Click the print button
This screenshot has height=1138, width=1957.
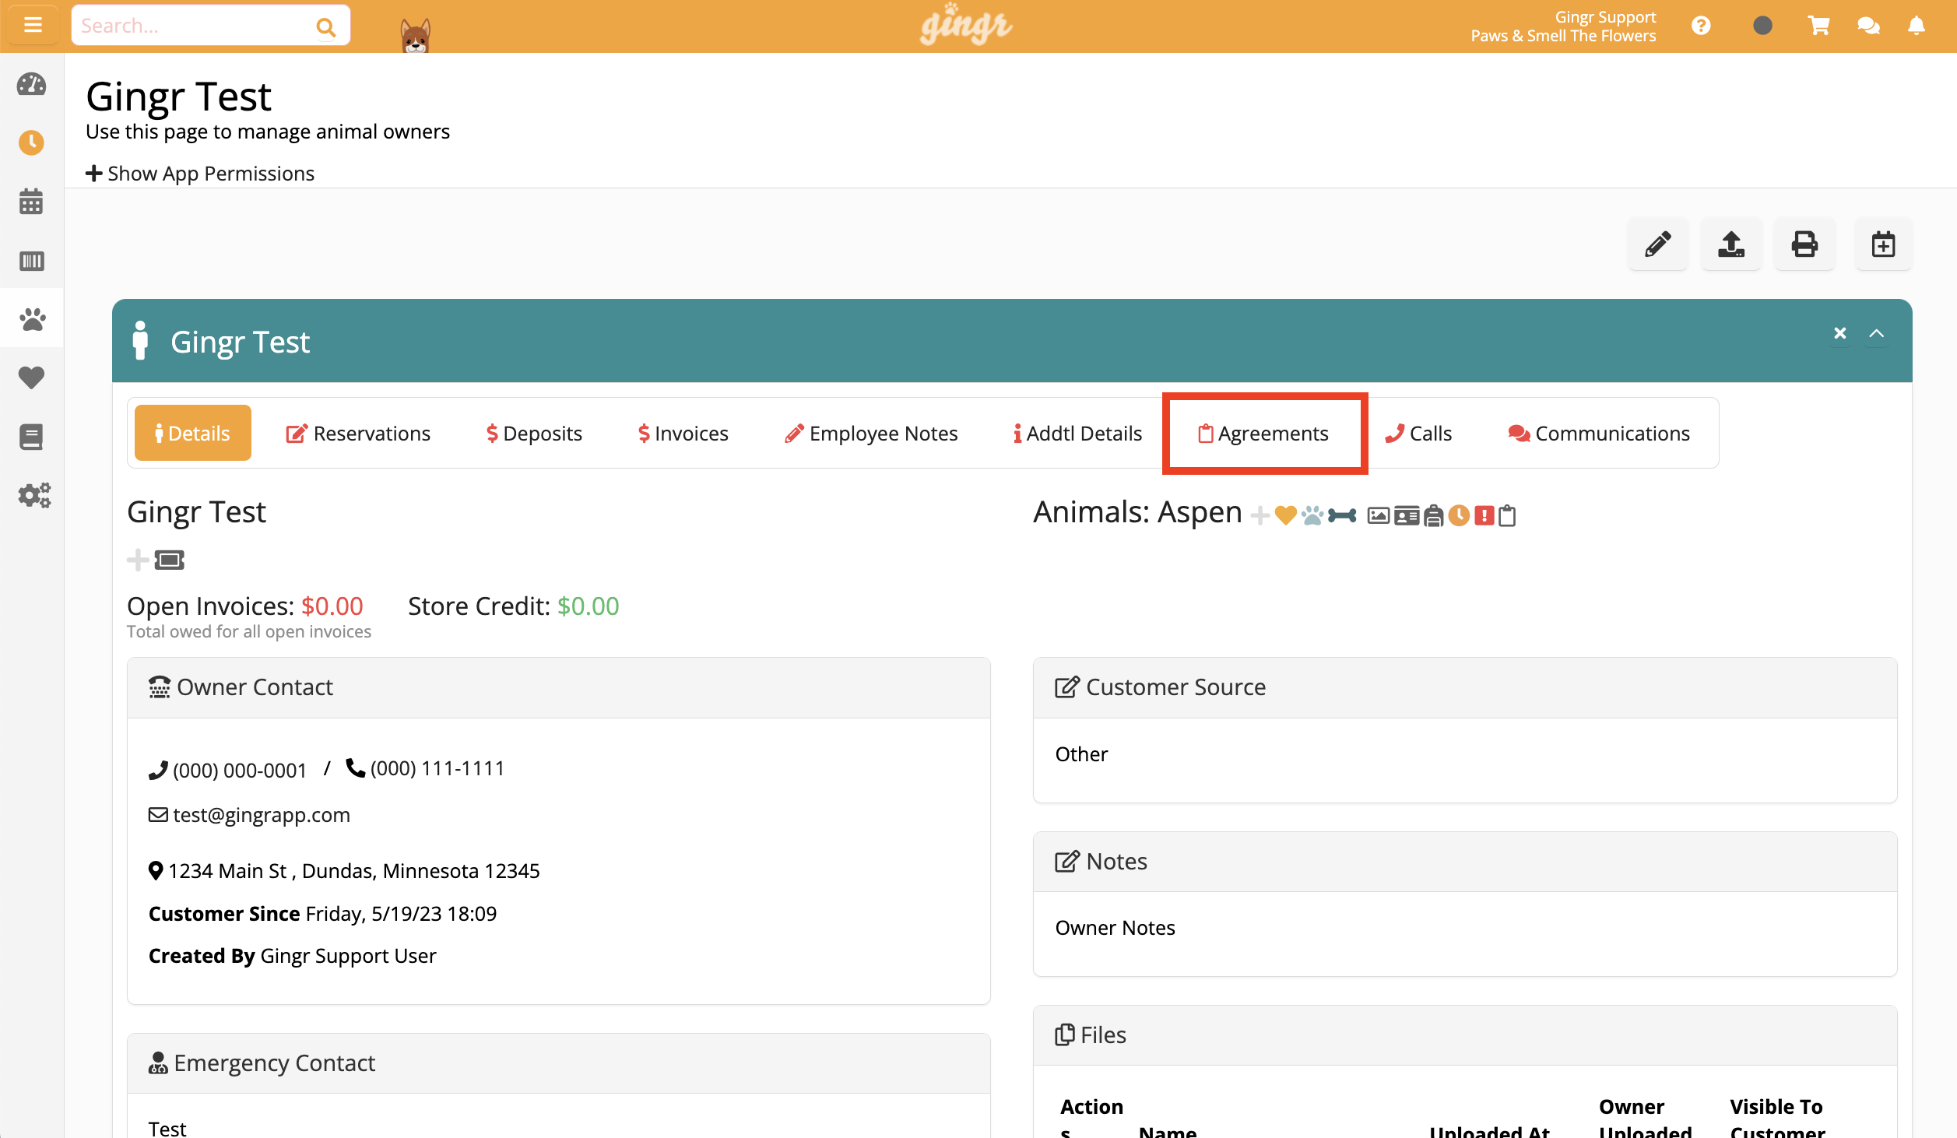[1804, 244]
